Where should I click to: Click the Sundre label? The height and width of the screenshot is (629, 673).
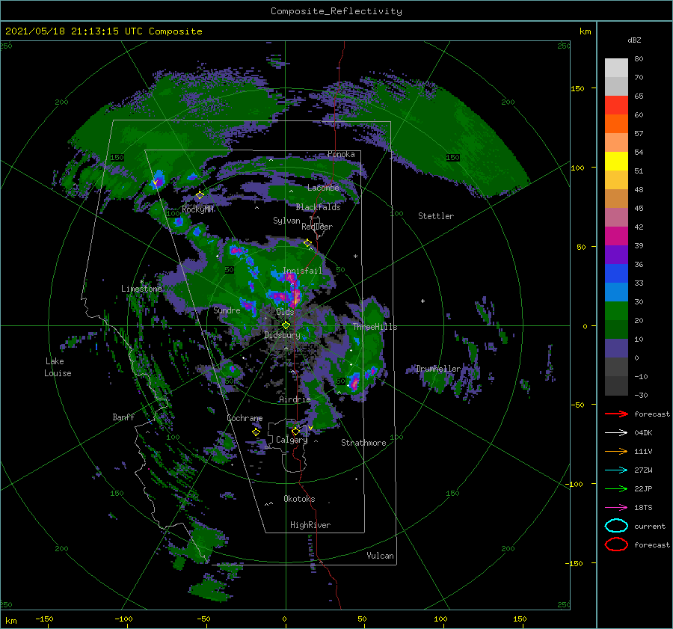click(x=227, y=310)
